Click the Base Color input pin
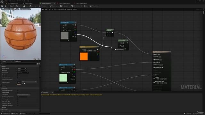 (x=154, y=54)
